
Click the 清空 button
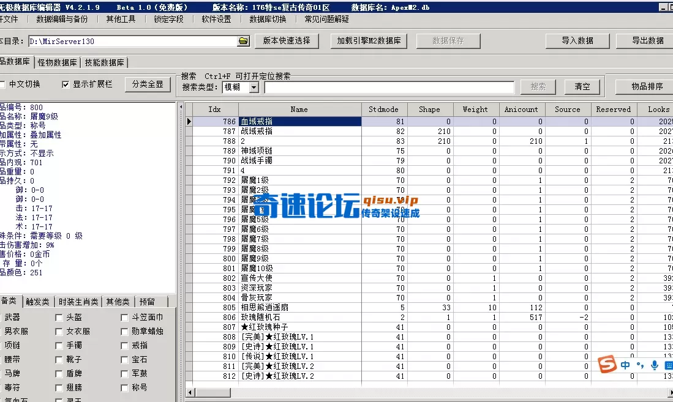click(x=582, y=87)
